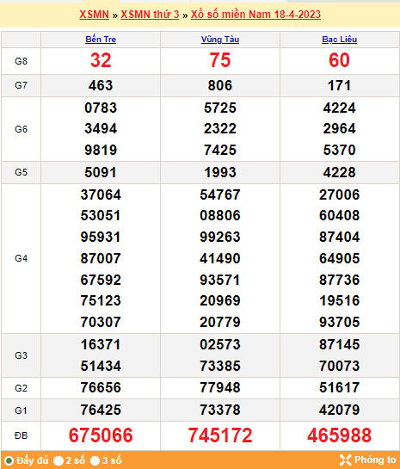400x469 pixels.
Task: Open the Bến Tre province link
Action: pos(101,40)
